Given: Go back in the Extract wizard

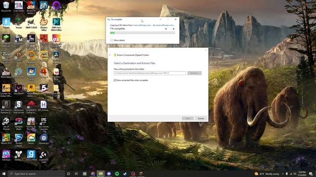Looking at the screenshot, I should coord(110,55).
